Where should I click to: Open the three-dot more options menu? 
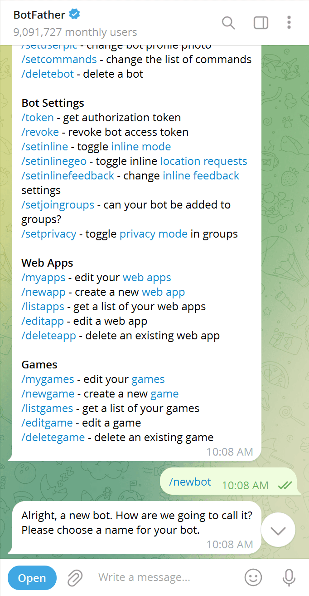pyautogui.click(x=289, y=22)
